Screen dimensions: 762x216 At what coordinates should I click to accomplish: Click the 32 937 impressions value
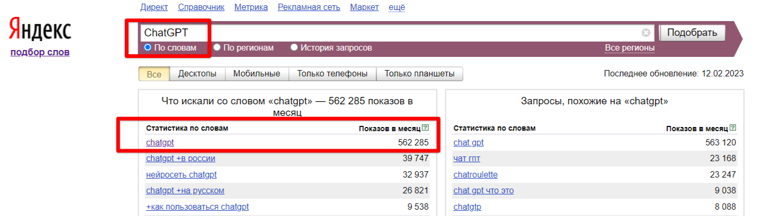(415, 174)
